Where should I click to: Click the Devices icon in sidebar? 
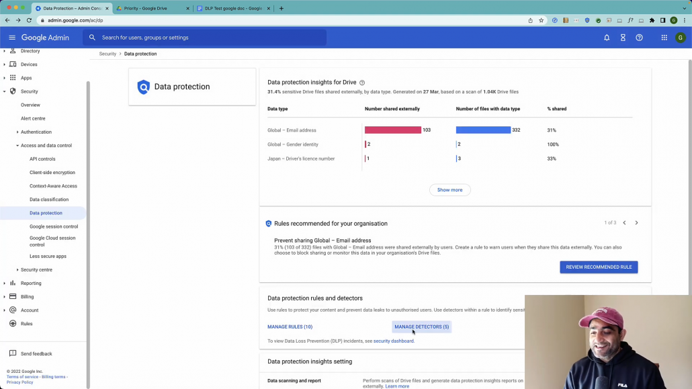pos(13,64)
